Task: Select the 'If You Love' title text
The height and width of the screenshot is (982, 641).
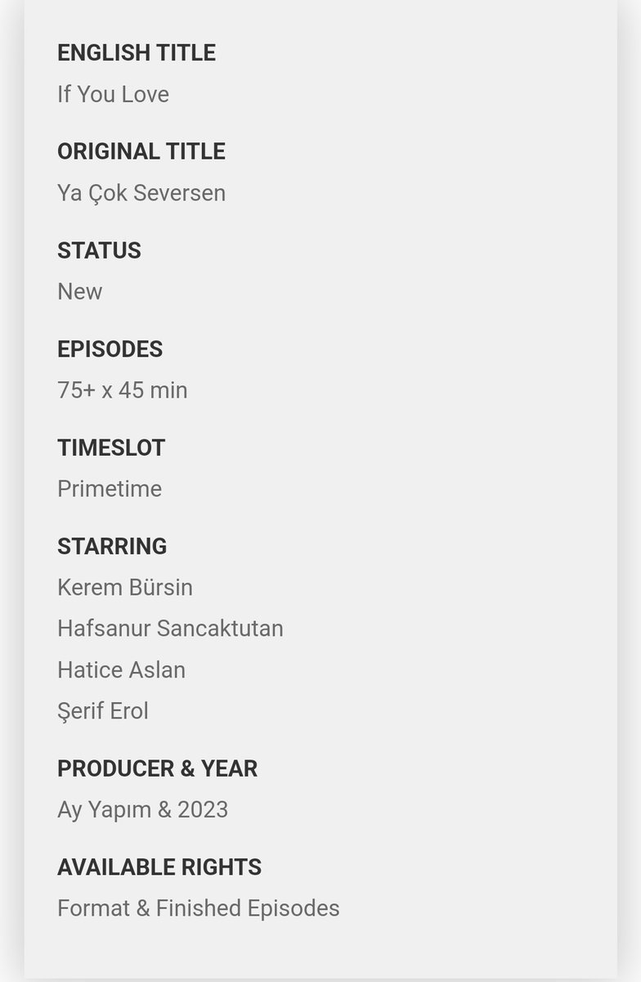Action: coord(113,94)
